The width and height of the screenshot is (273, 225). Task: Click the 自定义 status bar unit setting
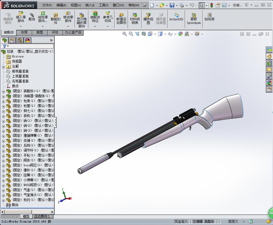tap(233, 221)
